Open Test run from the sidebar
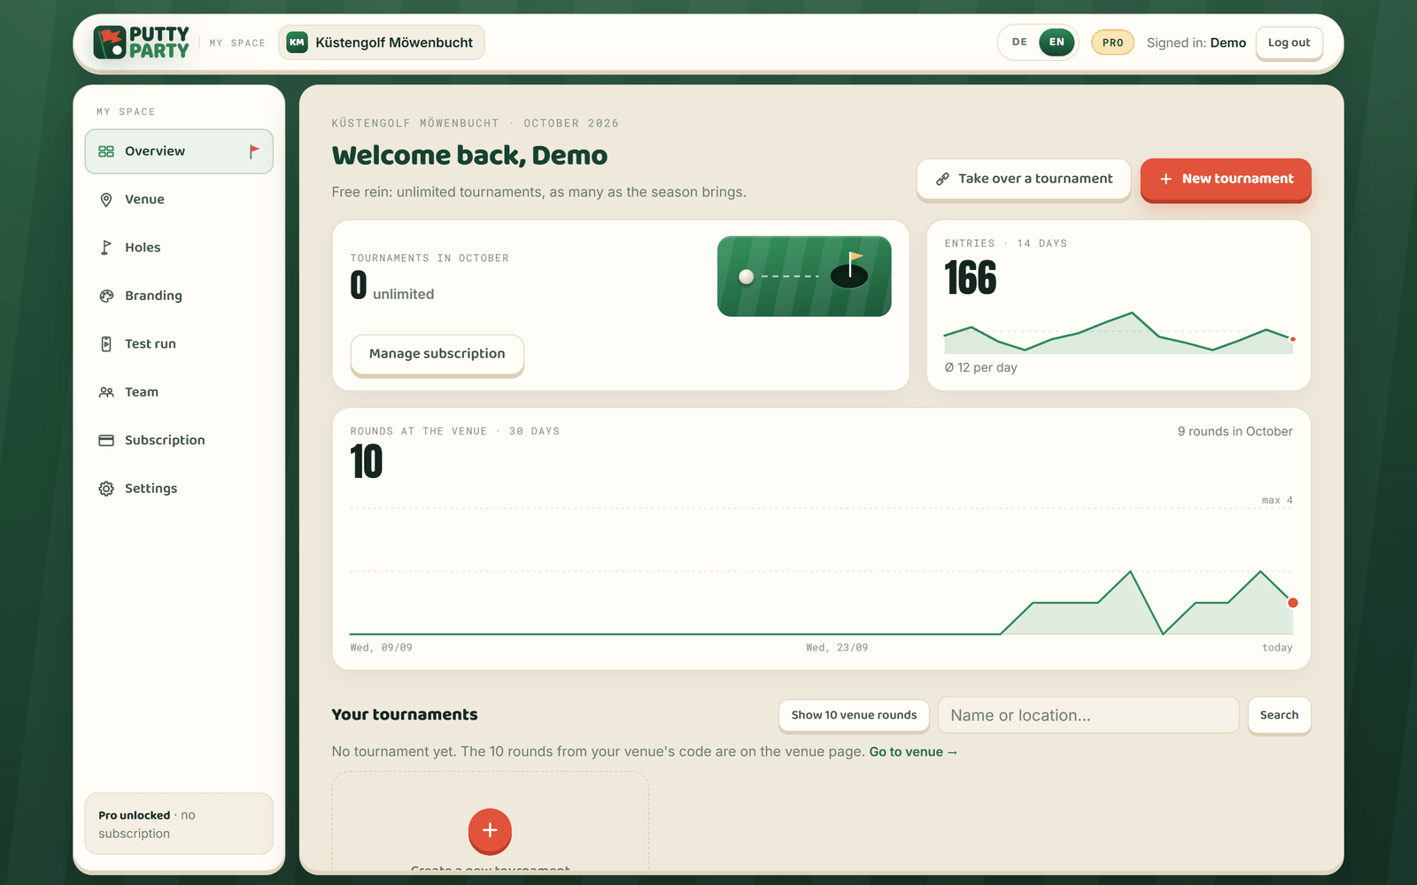This screenshot has height=885, width=1417. pyautogui.click(x=179, y=344)
